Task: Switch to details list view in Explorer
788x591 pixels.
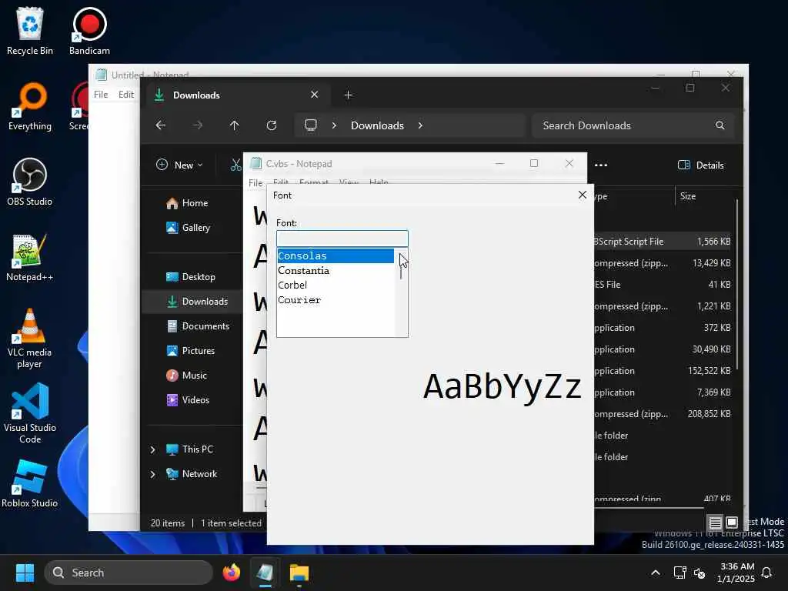Action: tap(715, 523)
